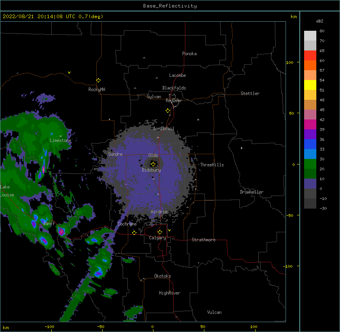Click the HighRiver label
The height and width of the screenshot is (332, 340).
(170, 293)
